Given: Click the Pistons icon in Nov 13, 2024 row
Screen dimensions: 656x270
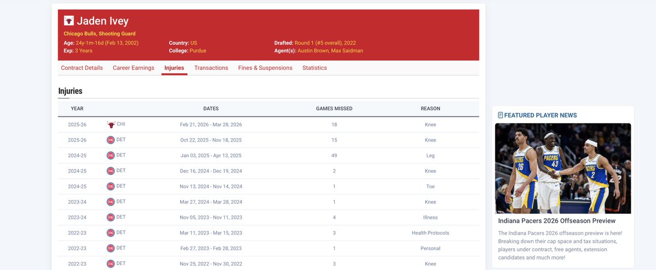Looking at the screenshot, I should [x=111, y=186].
